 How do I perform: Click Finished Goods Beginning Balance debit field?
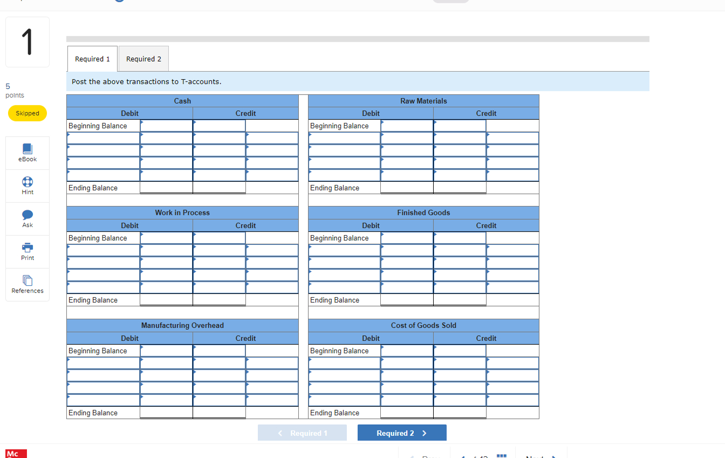(407, 238)
